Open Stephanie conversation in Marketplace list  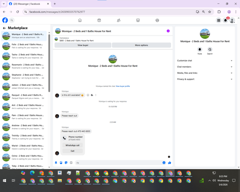(24, 76)
